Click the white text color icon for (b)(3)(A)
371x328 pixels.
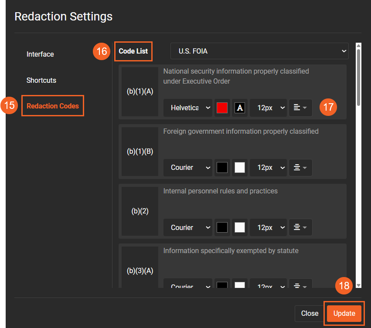tap(239, 284)
